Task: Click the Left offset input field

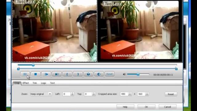Action: [66, 94]
